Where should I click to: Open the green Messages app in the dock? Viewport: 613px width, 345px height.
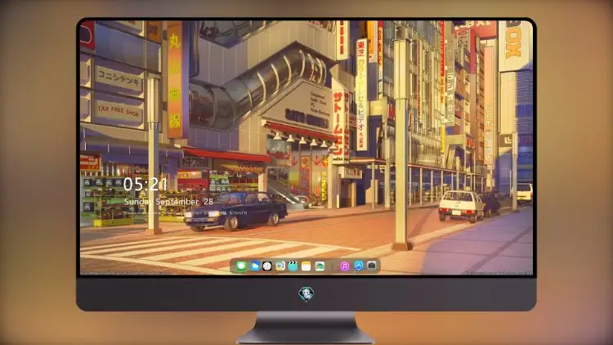[241, 267]
